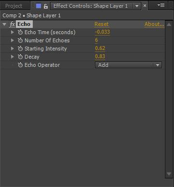
Task: Toggle the Echo Time stopwatch
Action: [20, 32]
